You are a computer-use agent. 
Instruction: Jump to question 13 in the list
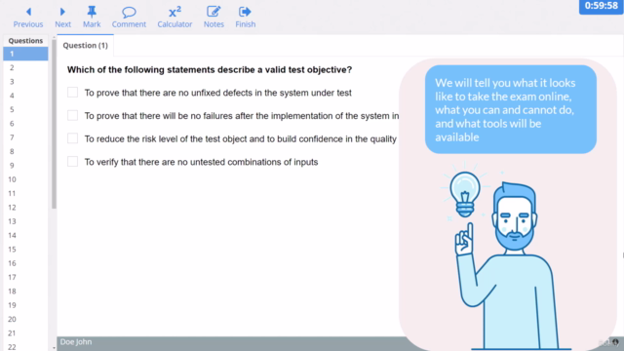(x=25, y=221)
